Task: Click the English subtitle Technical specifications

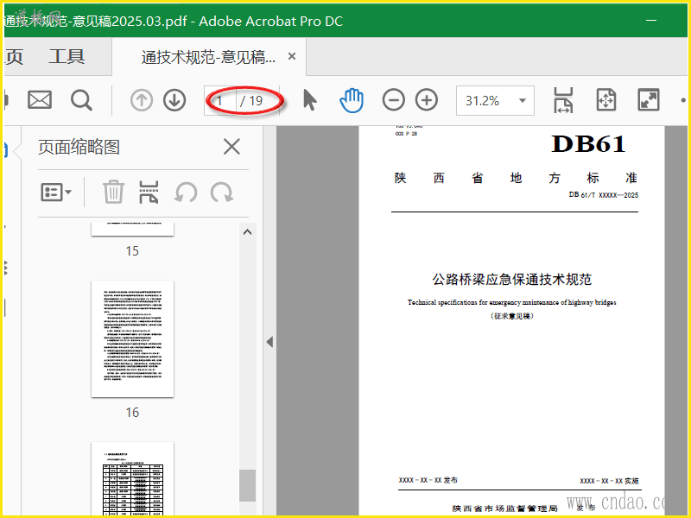Action: pyautogui.click(x=511, y=302)
